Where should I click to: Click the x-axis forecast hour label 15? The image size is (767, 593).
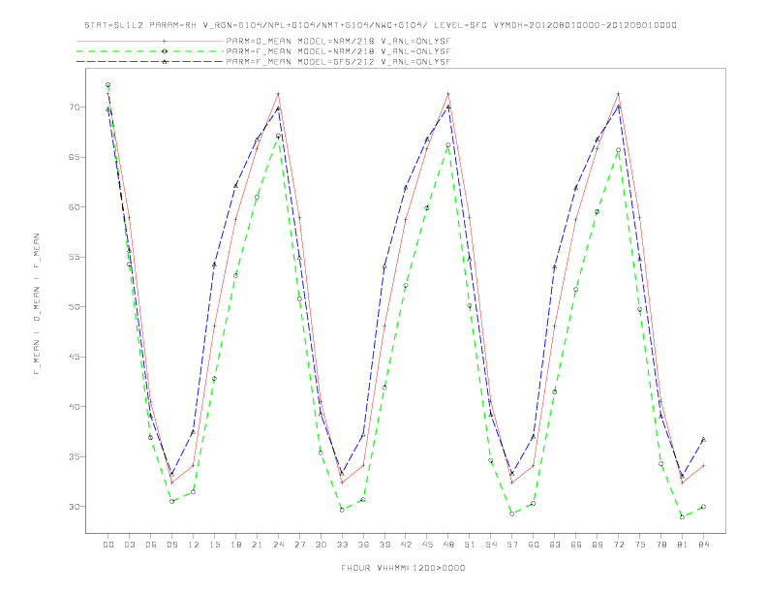coord(214,545)
